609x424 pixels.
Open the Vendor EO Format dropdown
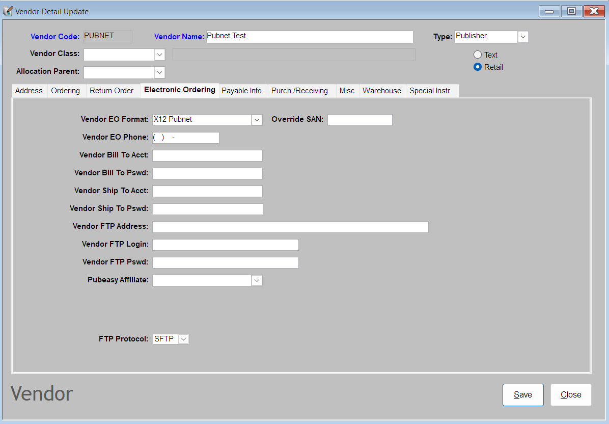coord(257,119)
